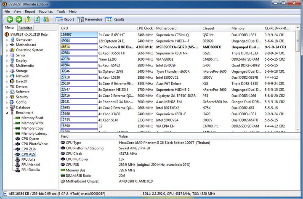
Task: Select the FPU SinJulia benchmark
Action: point(31,170)
